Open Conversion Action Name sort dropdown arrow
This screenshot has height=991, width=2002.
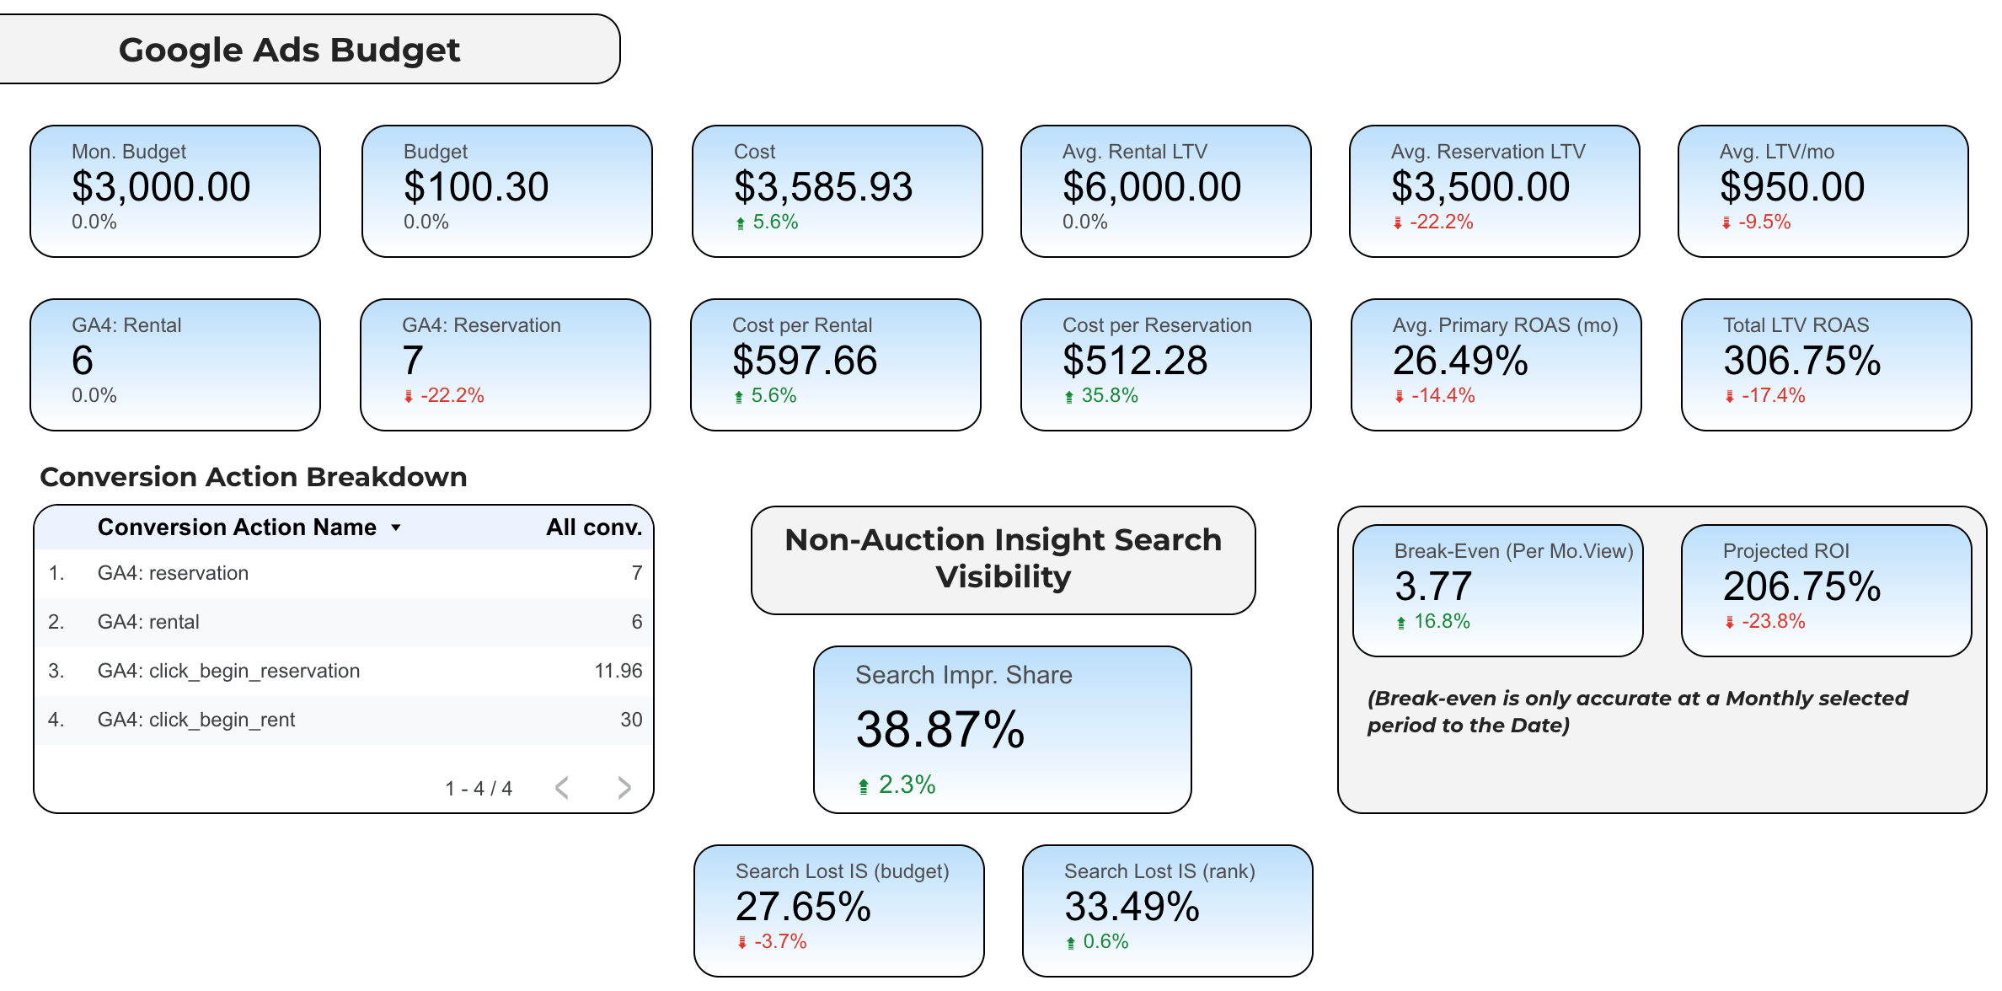[x=395, y=528]
